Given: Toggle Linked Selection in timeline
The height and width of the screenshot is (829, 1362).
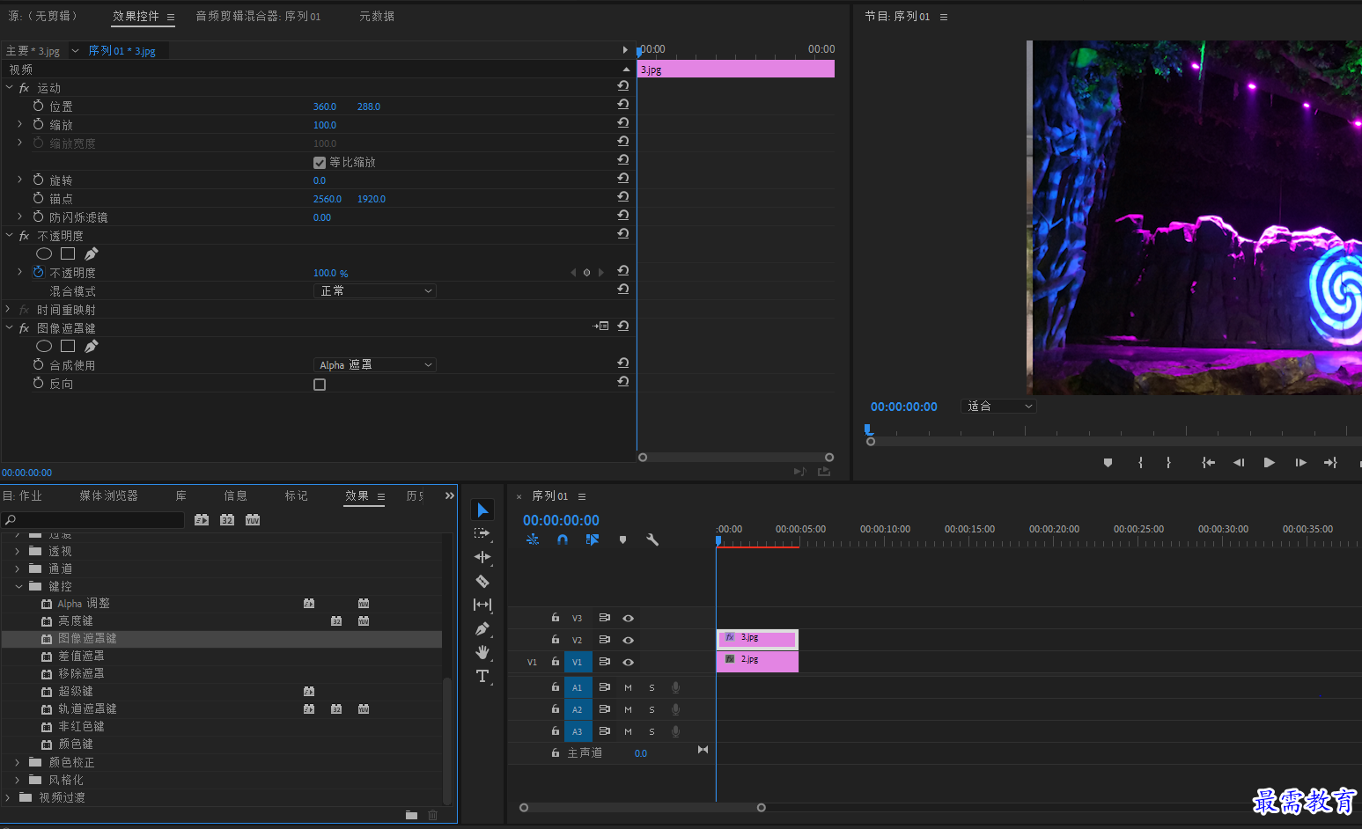Looking at the screenshot, I should (593, 539).
